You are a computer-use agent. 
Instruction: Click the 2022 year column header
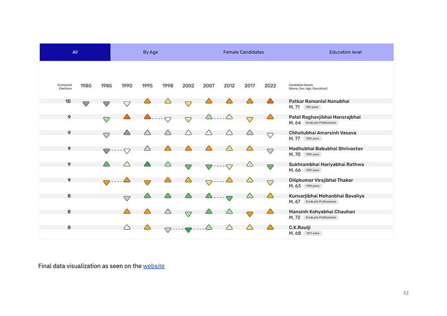click(x=270, y=86)
